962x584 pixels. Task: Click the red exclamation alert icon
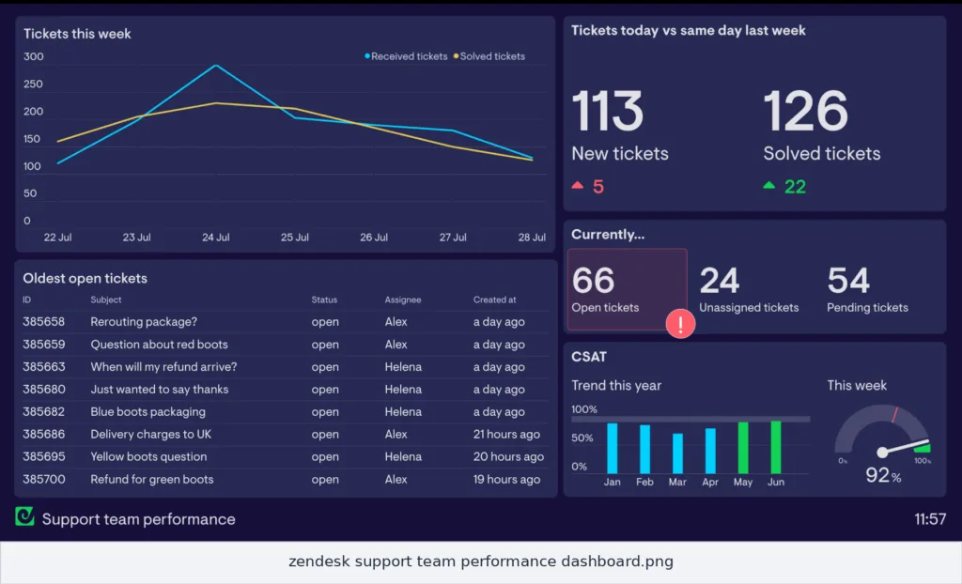(x=680, y=324)
